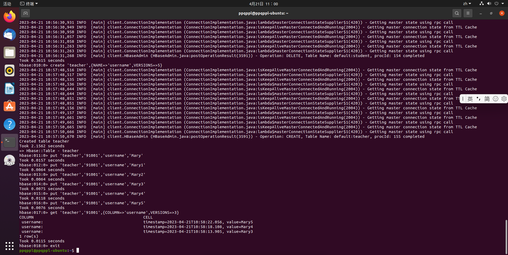
Task: Click the '1 row(s)' output line
Action: 29,236
